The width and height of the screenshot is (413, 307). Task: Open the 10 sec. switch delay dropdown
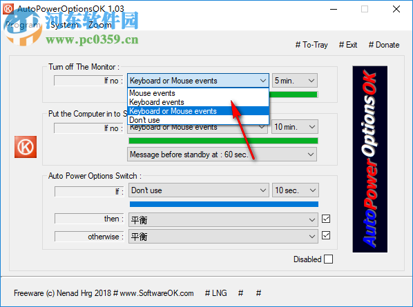296,190
